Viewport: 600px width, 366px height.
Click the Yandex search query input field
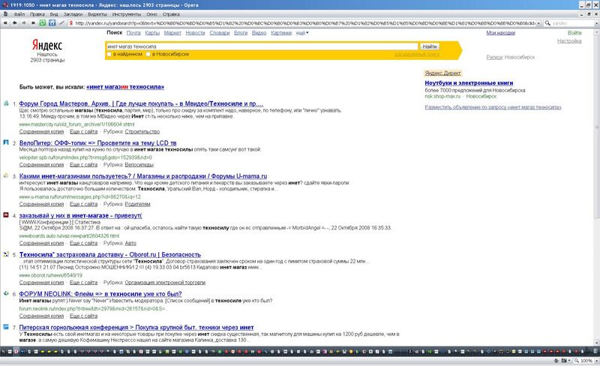point(262,46)
